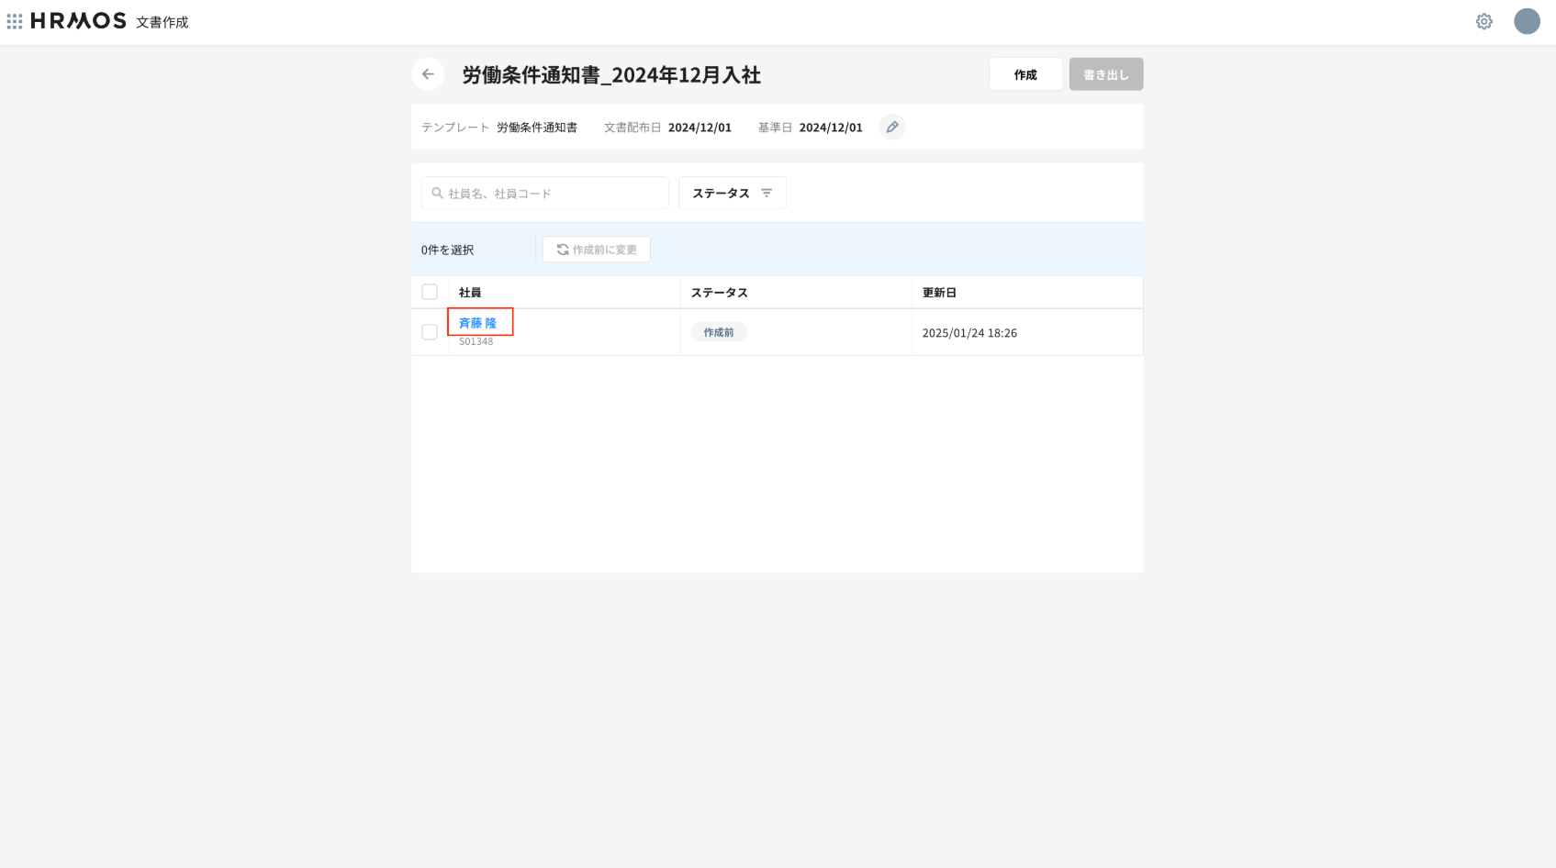The height and width of the screenshot is (868, 1556).
Task: Open the settings gear menu
Action: point(1483,21)
